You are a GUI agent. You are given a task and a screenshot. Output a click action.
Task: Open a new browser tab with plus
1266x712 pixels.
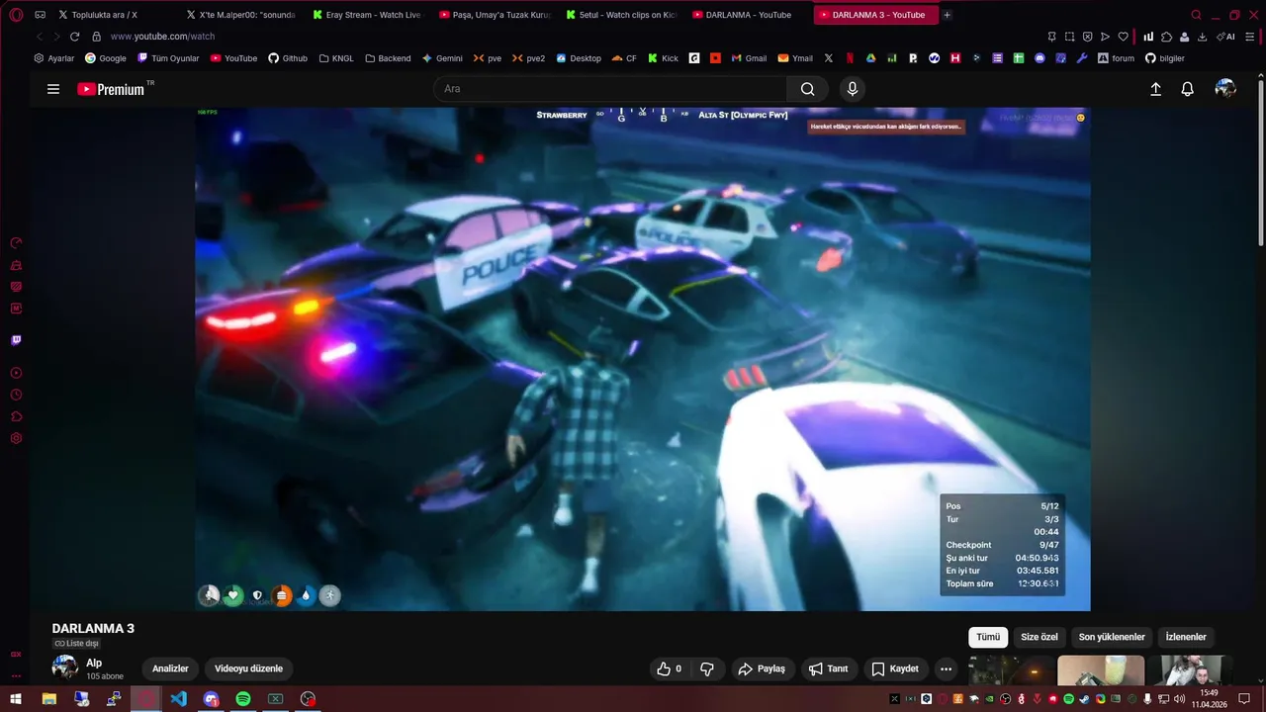[x=947, y=15]
